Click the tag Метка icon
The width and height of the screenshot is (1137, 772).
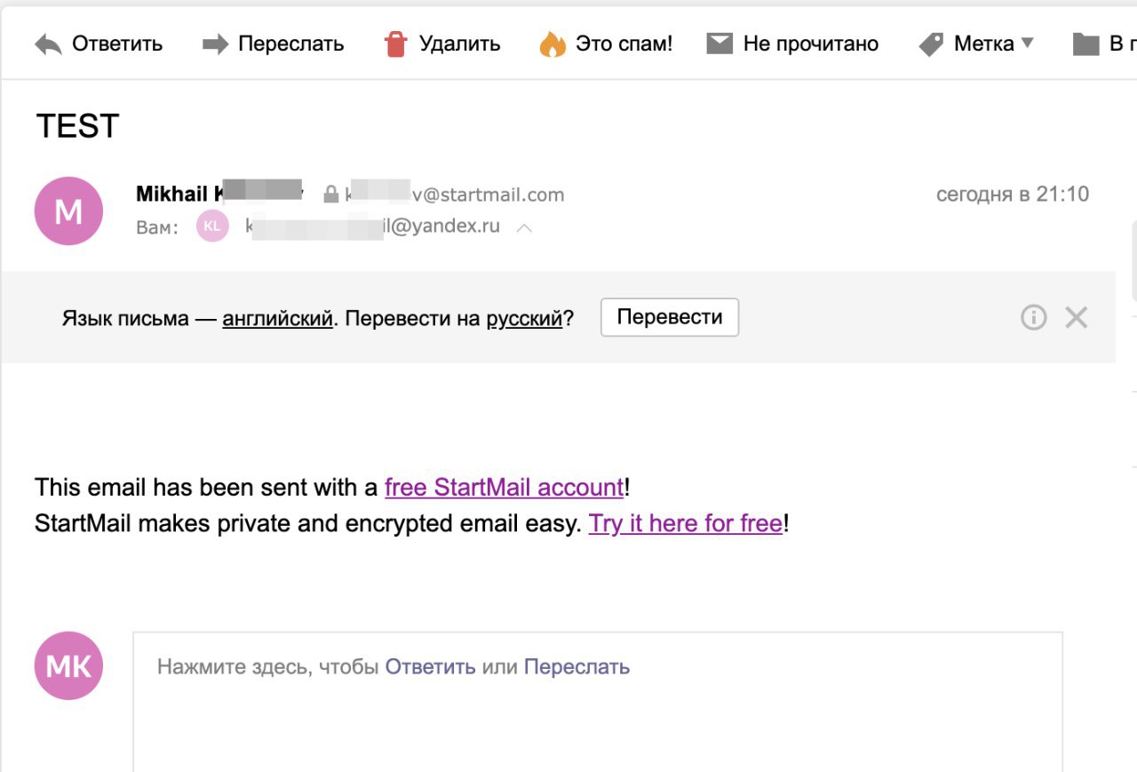(931, 44)
